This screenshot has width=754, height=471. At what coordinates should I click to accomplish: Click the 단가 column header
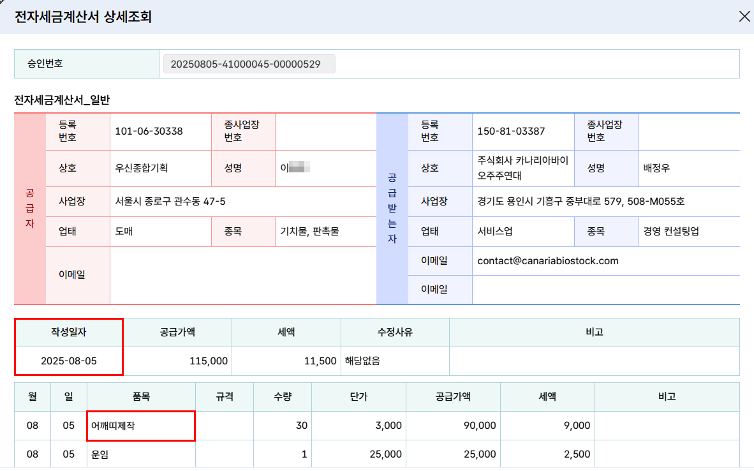point(359,397)
